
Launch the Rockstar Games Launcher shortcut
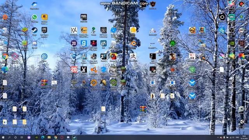click(x=44, y=17)
